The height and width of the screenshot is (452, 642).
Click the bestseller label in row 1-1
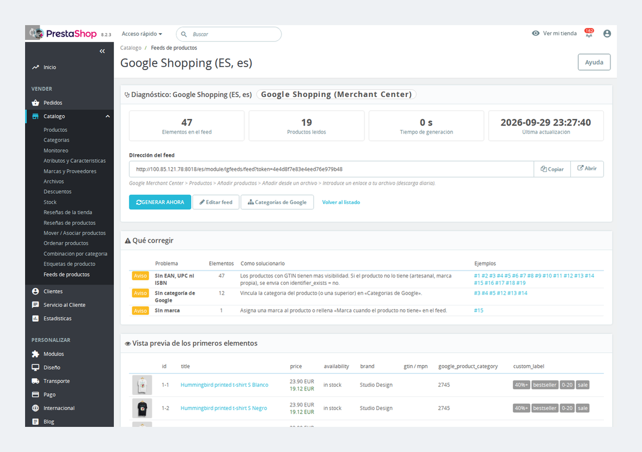tap(545, 385)
